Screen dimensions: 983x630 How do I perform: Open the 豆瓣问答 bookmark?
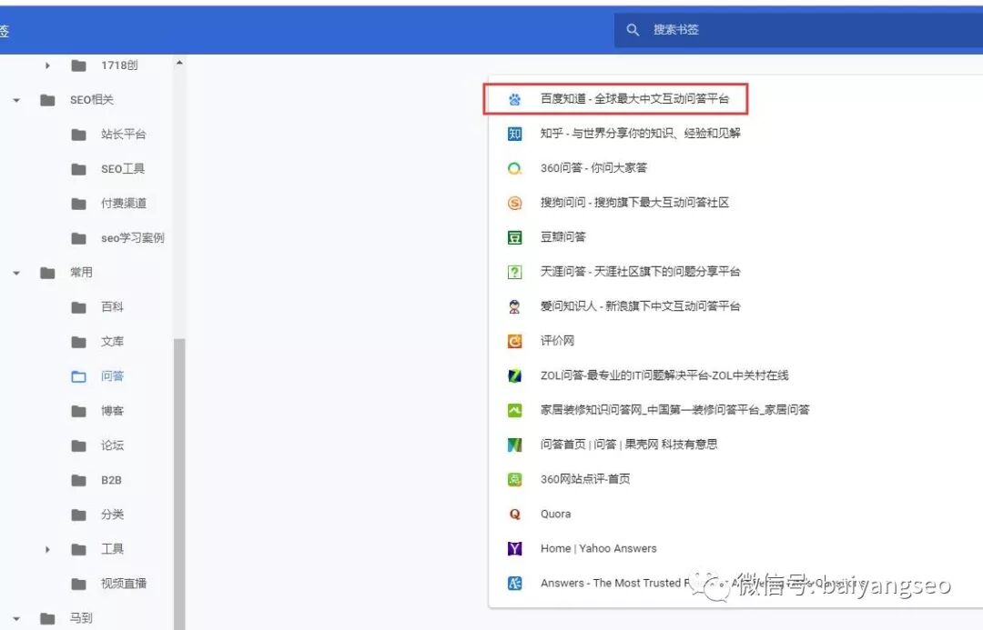[563, 236]
